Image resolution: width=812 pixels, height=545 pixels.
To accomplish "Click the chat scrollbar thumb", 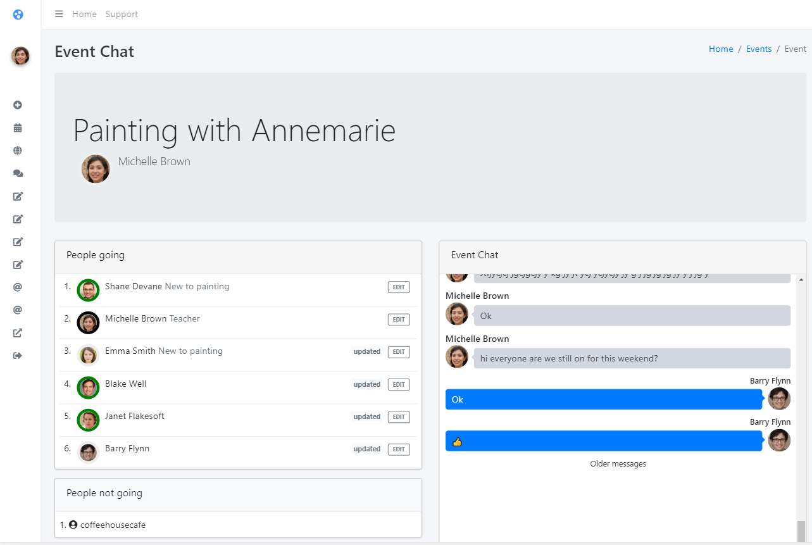I will [801, 530].
